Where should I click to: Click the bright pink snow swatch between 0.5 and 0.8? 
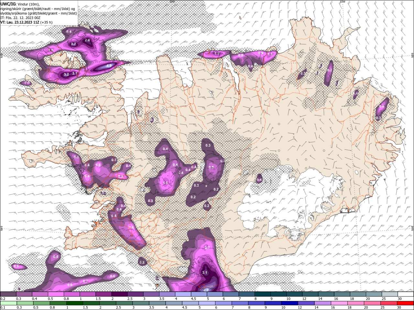(56, 294)
